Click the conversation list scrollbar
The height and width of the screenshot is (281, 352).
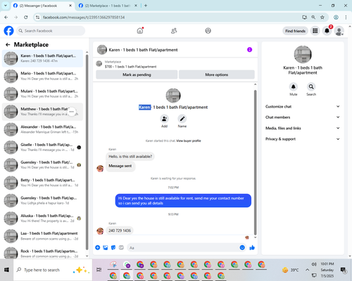click(87, 152)
